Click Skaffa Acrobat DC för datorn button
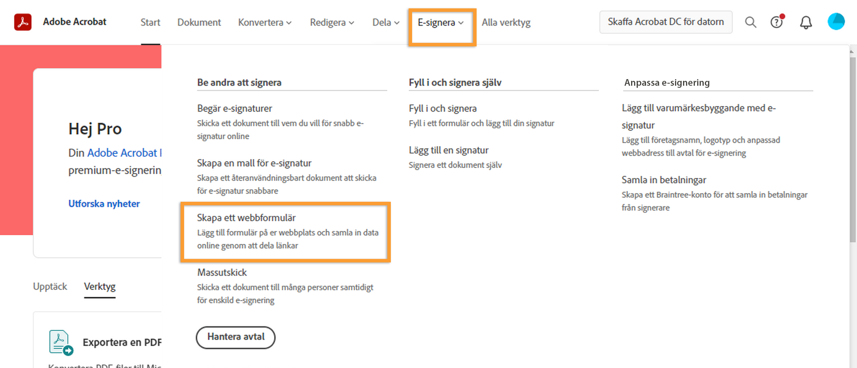Image resolution: width=857 pixels, height=368 pixels. (666, 22)
